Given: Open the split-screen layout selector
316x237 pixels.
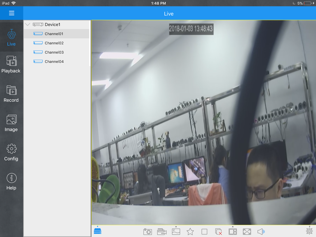Looking at the screenshot, I should (233, 231).
